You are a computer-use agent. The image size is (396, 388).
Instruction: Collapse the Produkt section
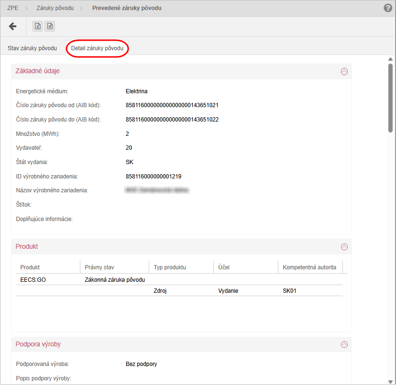coord(344,247)
